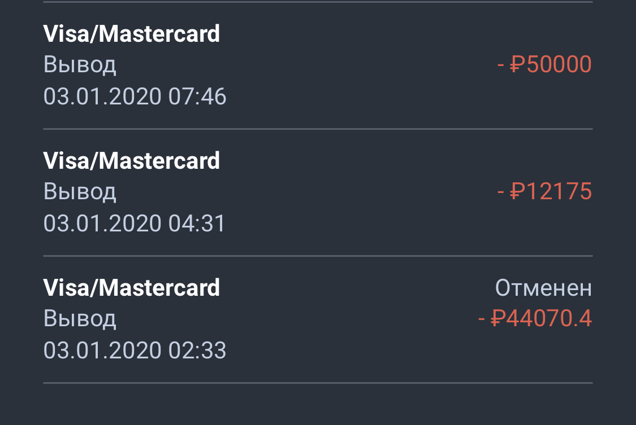Open the 07:46 Visa/Mastercard withdrawal entry
This screenshot has height=425, width=636.
point(318,65)
